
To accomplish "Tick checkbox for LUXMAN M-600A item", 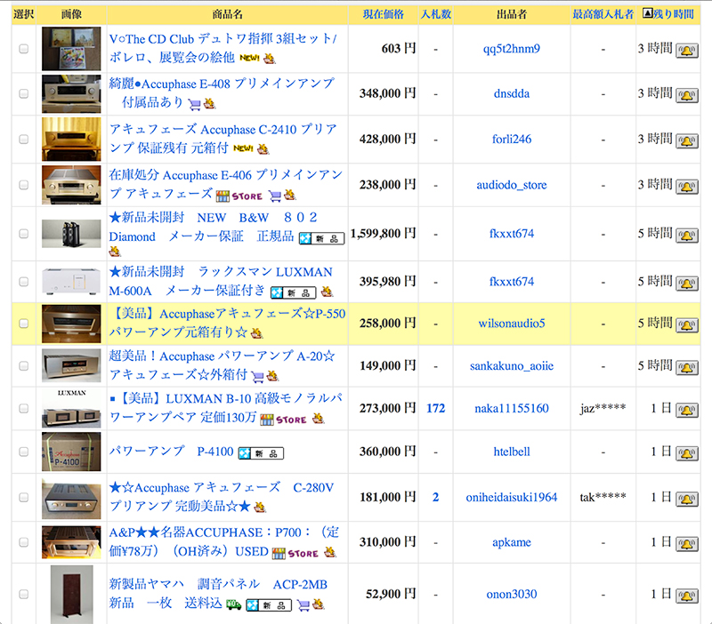I will [24, 282].
